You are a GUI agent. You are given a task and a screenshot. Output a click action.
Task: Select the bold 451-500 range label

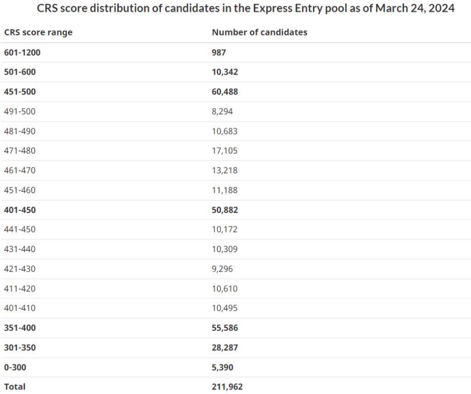[x=20, y=92]
